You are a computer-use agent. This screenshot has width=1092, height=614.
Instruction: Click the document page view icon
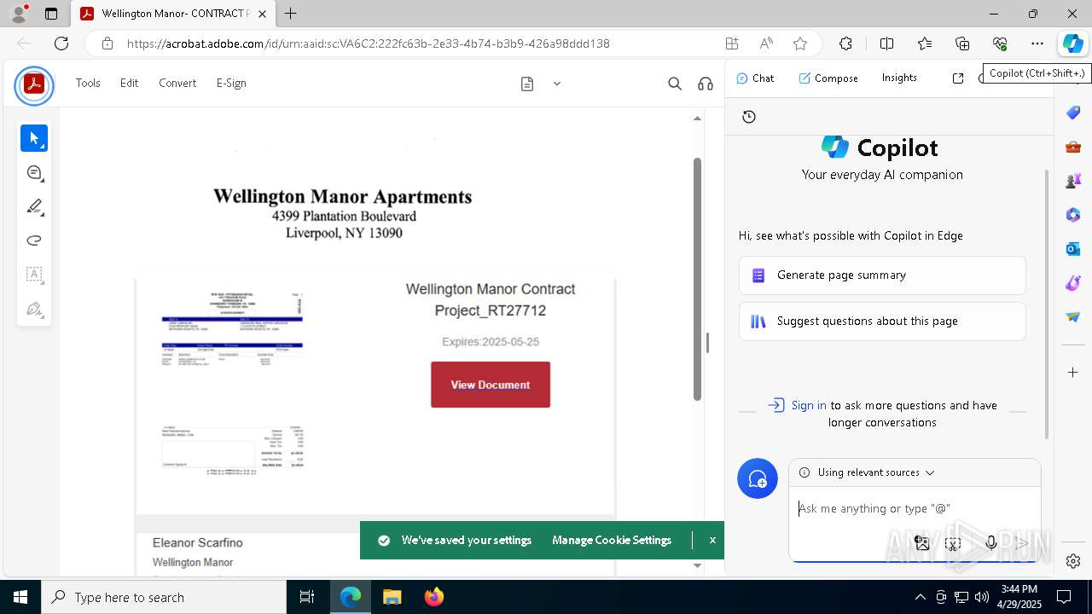coord(527,84)
